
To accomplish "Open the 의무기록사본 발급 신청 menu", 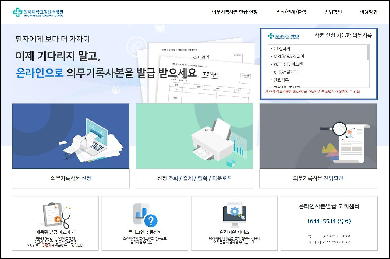I will pyautogui.click(x=235, y=12).
